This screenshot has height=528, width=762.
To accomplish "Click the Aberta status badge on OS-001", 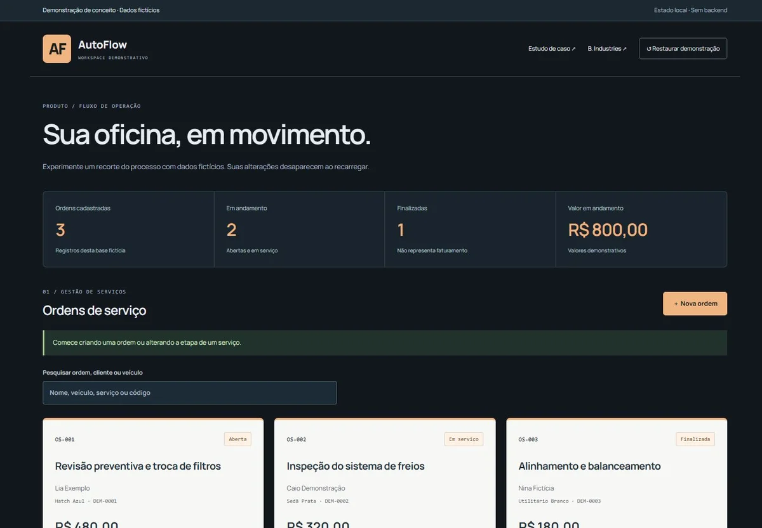I will (x=237, y=439).
